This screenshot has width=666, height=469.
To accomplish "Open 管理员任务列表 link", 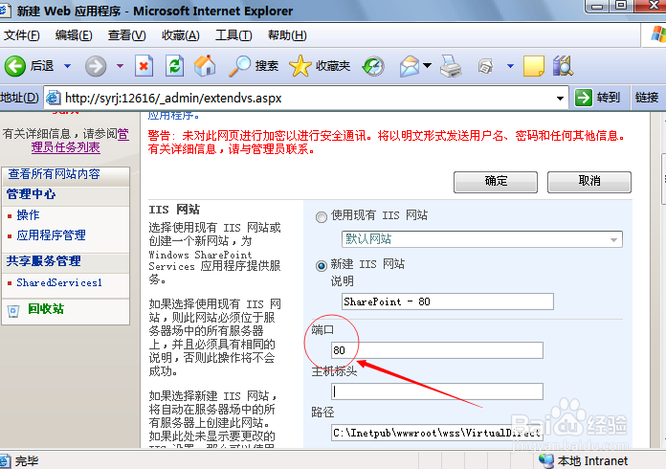I will click(x=65, y=147).
